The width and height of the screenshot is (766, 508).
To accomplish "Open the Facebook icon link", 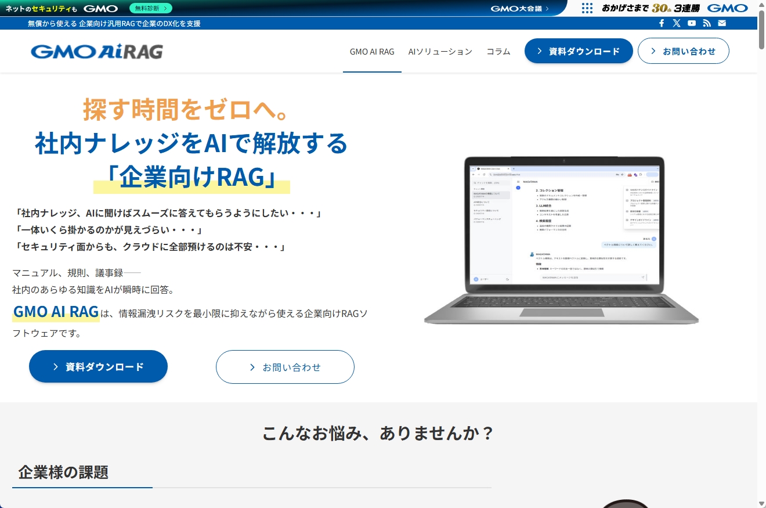I will click(x=662, y=23).
